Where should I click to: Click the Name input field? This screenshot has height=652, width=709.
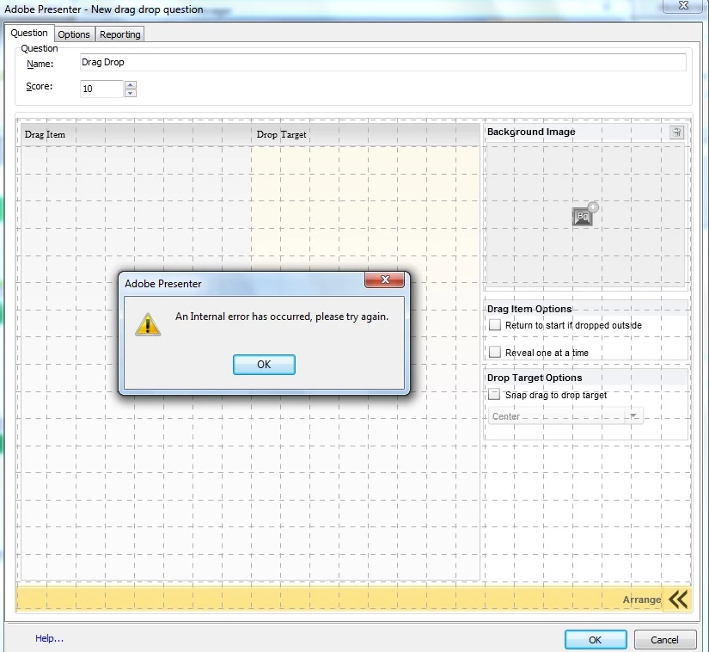point(383,63)
